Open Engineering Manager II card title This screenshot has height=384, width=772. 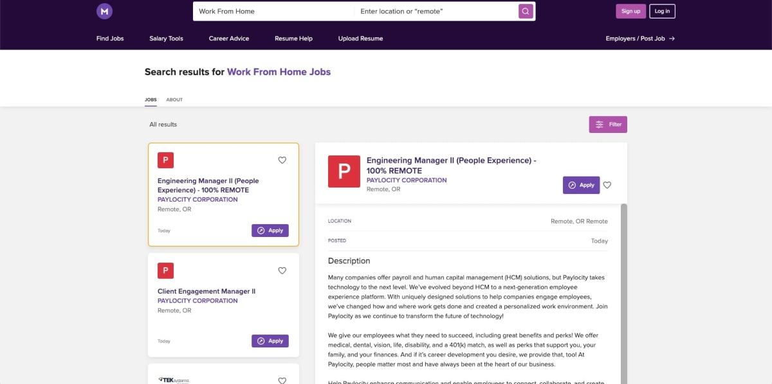point(208,186)
